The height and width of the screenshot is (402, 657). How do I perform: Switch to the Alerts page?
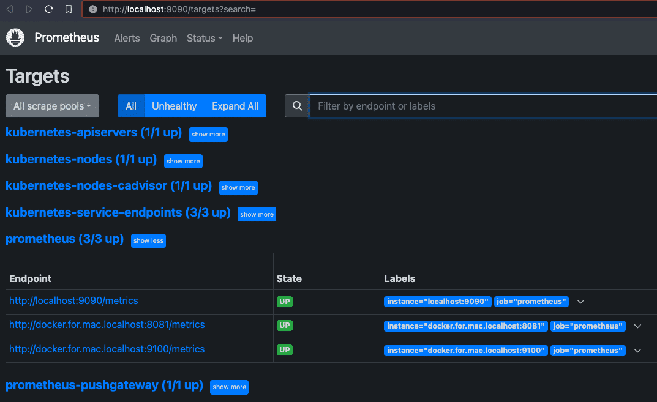pos(127,38)
